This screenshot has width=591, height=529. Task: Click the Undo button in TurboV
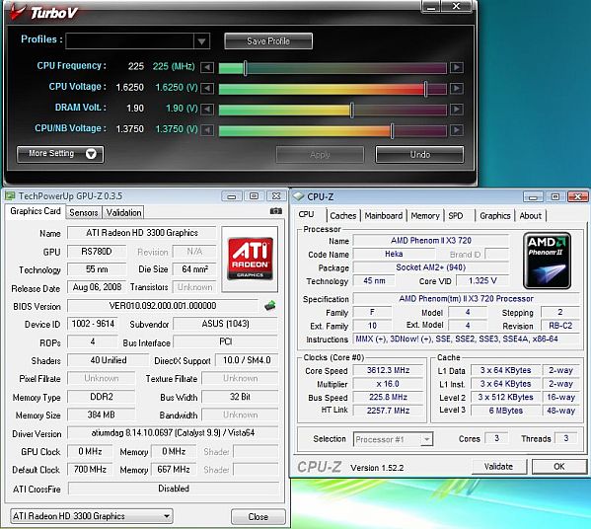[x=420, y=155]
